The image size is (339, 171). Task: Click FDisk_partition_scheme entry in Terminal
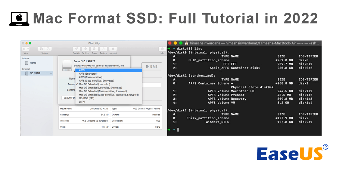pos(208,118)
